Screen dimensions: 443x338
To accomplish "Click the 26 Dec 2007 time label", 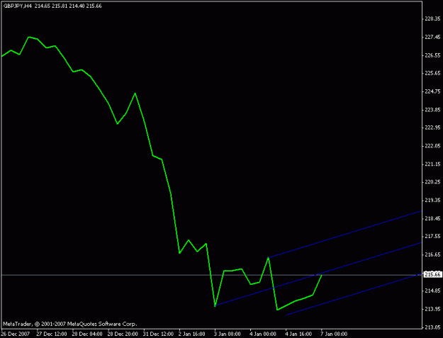I will [x=16, y=334].
